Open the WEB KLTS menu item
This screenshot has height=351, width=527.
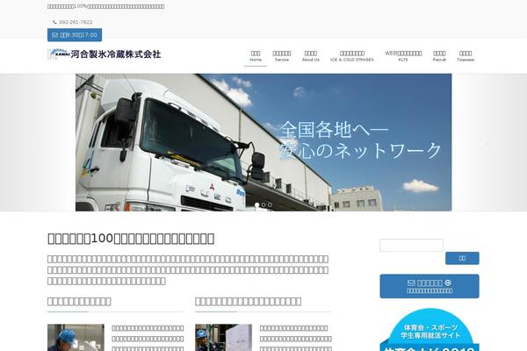[x=403, y=56]
